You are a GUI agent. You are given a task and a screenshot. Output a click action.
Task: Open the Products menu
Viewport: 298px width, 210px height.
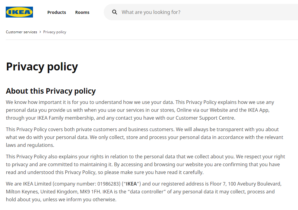[x=57, y=12]
